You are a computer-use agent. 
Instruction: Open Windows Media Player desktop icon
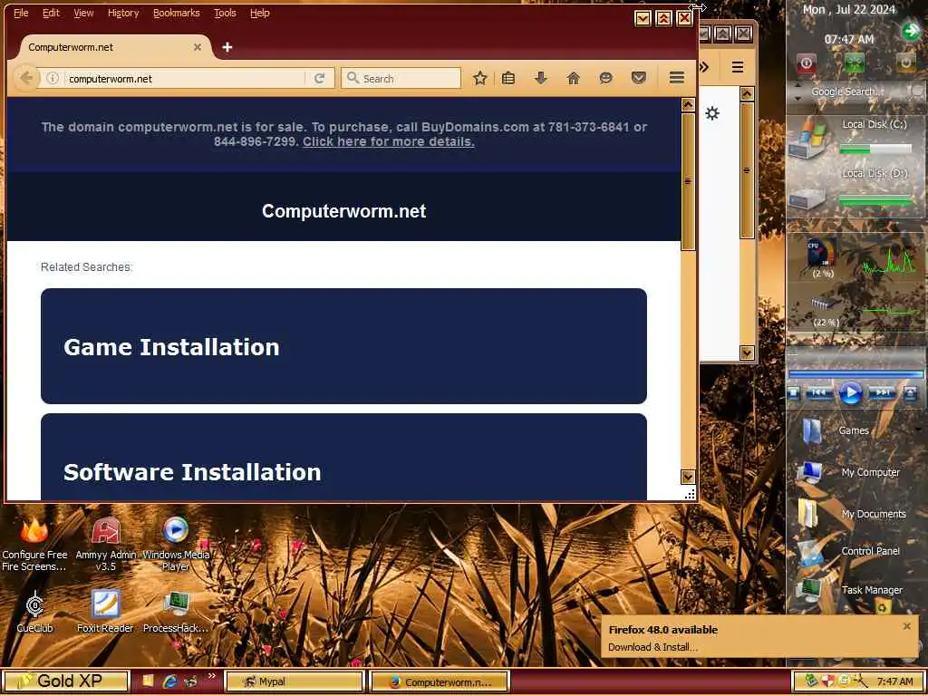pyautogui.click(x=176, y=544)
